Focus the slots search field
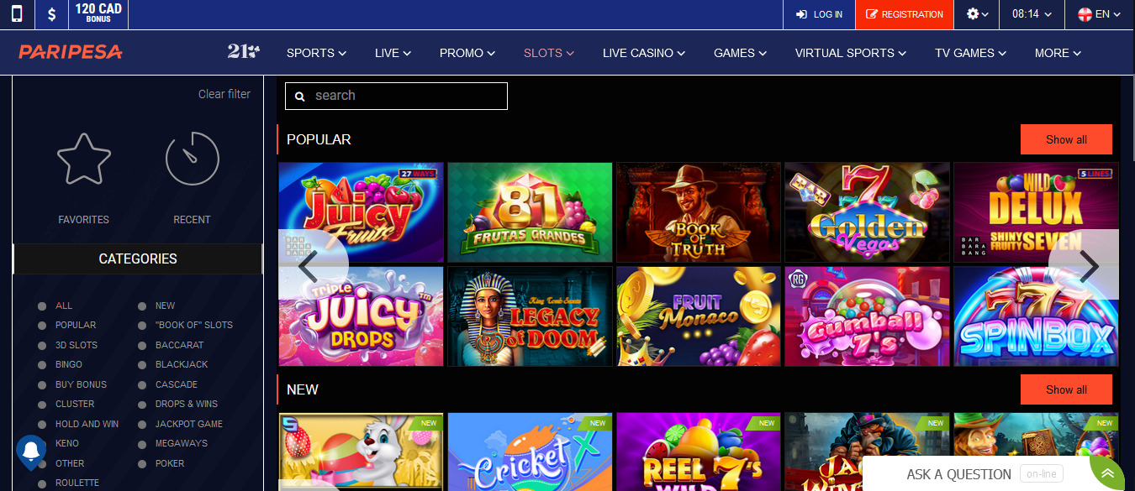This screenshot has width=1135, height=491. point(396,96)
